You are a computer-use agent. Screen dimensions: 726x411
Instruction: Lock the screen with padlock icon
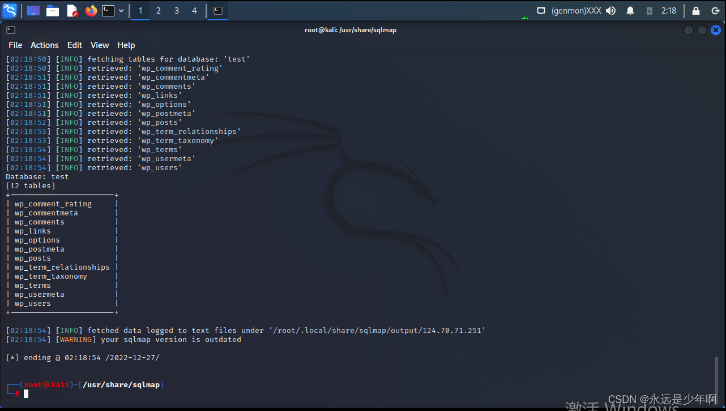click(x=696, y=10)
